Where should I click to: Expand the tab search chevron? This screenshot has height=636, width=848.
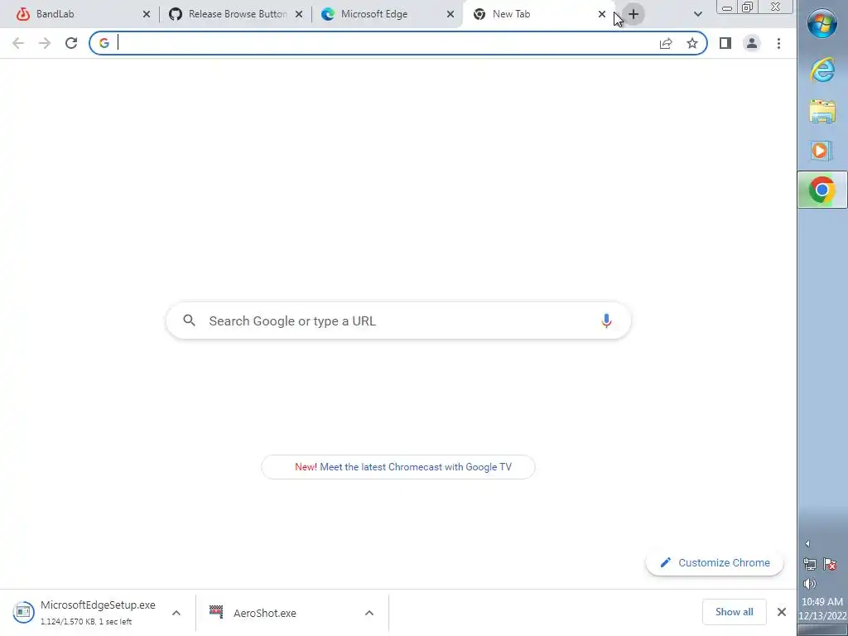697,14
